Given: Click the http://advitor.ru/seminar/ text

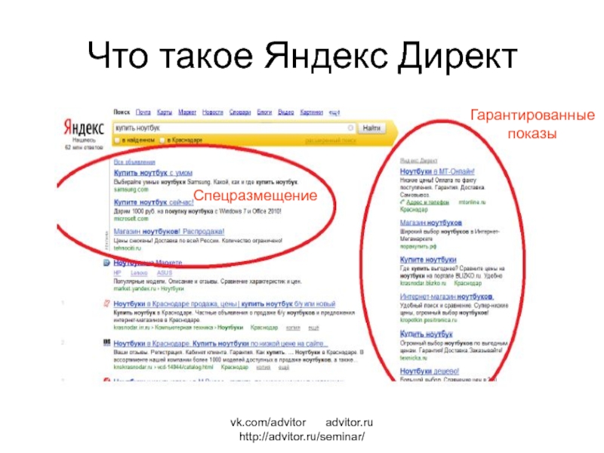Looking at the screenshot, I should [301, 437].
